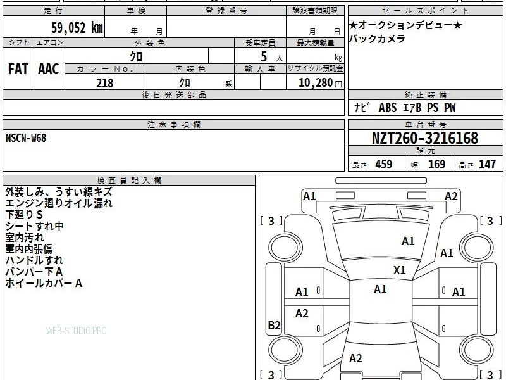
Task: Click the mileage value 59,052 km
Action: click(77, 27)
